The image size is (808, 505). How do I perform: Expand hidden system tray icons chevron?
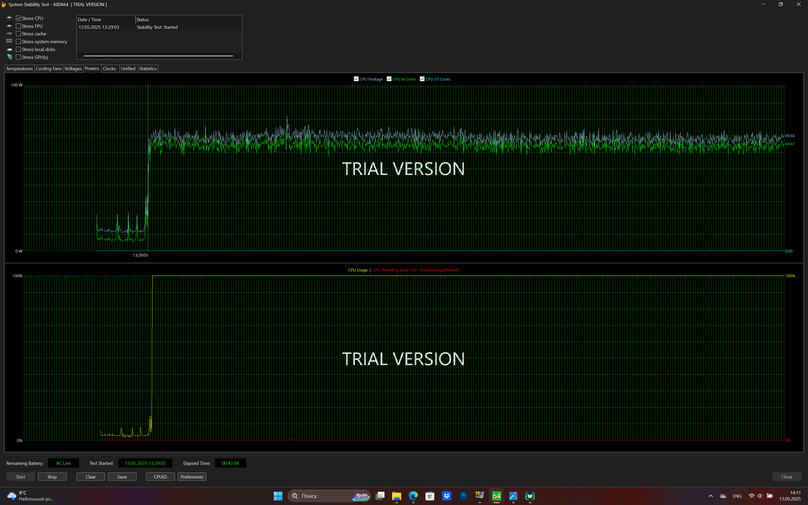pyautogui.click(x=711, y=496)
